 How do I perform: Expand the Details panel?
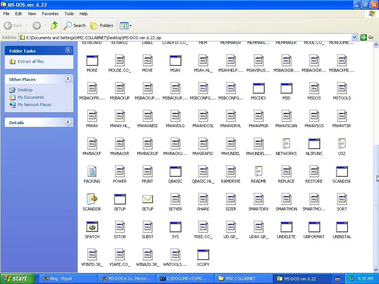(68, 122)
